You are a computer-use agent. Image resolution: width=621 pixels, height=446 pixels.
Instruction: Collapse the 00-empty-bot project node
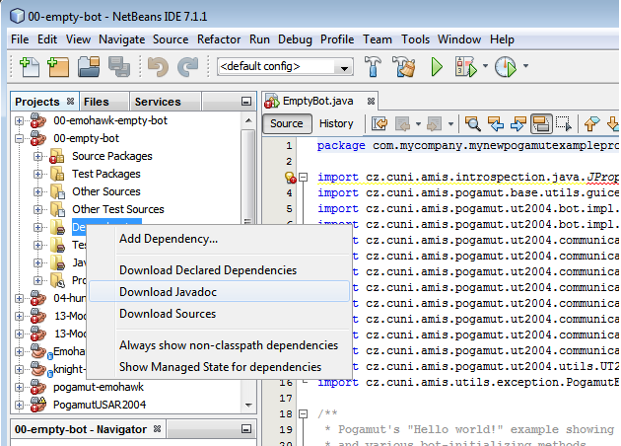pos(19,138)
